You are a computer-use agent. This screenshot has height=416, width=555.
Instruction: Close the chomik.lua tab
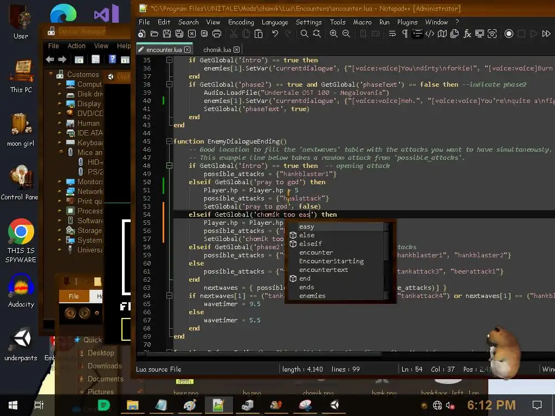[236, 49]
